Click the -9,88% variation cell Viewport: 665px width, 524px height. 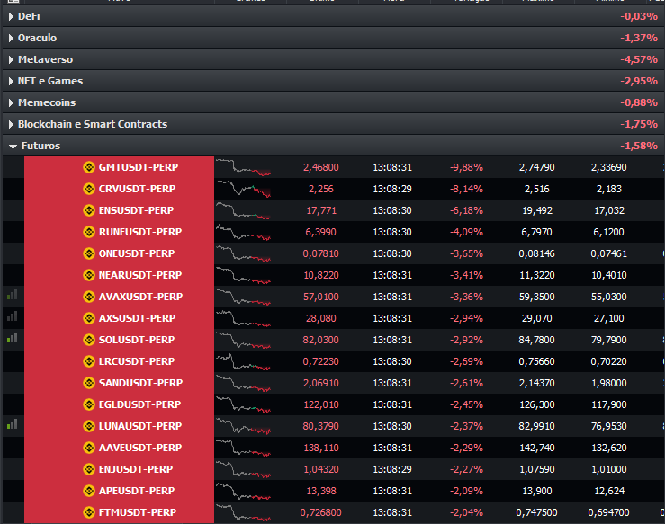click(x=466, y=167)
